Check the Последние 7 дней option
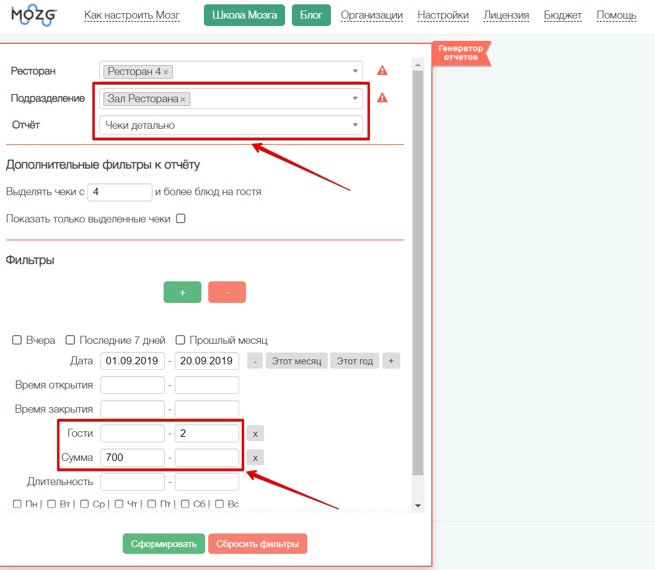This screenshot has height=570, width=655. click(x=71, y=340)
